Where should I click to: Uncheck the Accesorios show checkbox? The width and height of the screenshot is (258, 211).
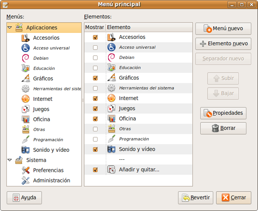(95, 37)
